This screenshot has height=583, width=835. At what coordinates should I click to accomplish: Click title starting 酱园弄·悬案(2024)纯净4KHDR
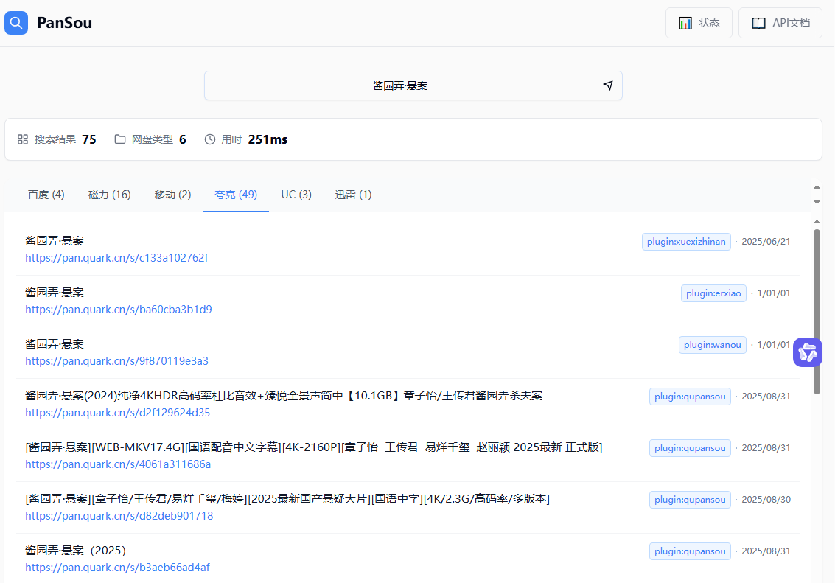coord(284,396)
